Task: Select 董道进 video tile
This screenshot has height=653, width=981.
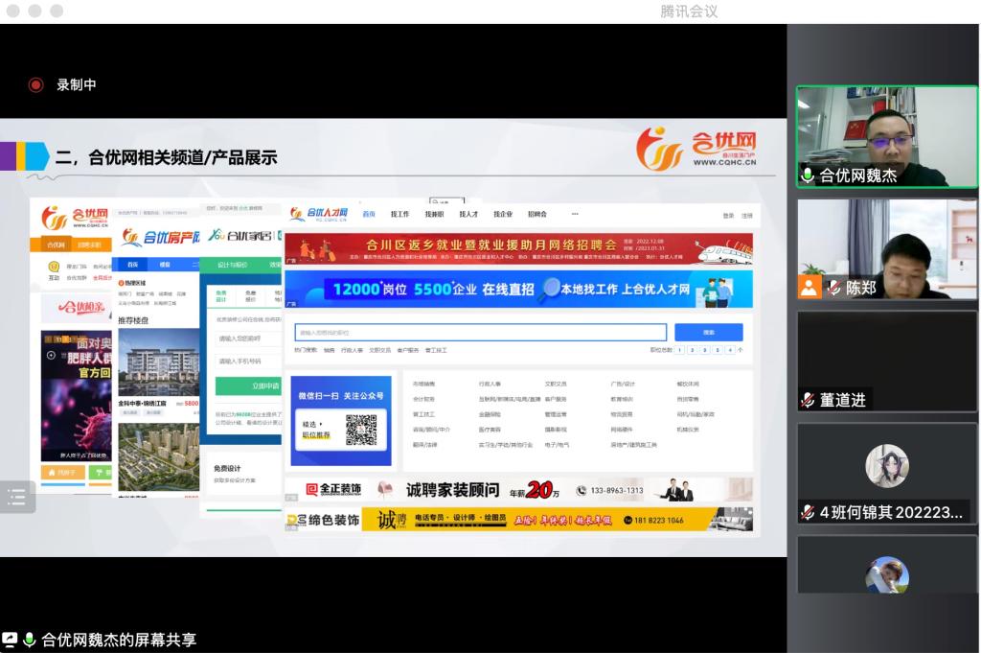Action: [886, 361]
